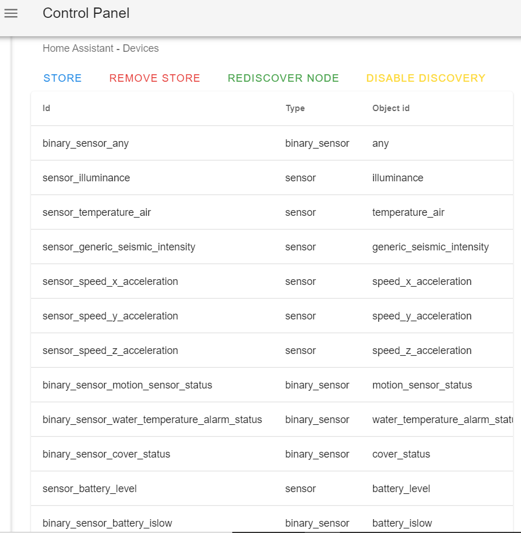Select the sensor_battery_level row
521x533 pixels.
(x=90, y=489)
